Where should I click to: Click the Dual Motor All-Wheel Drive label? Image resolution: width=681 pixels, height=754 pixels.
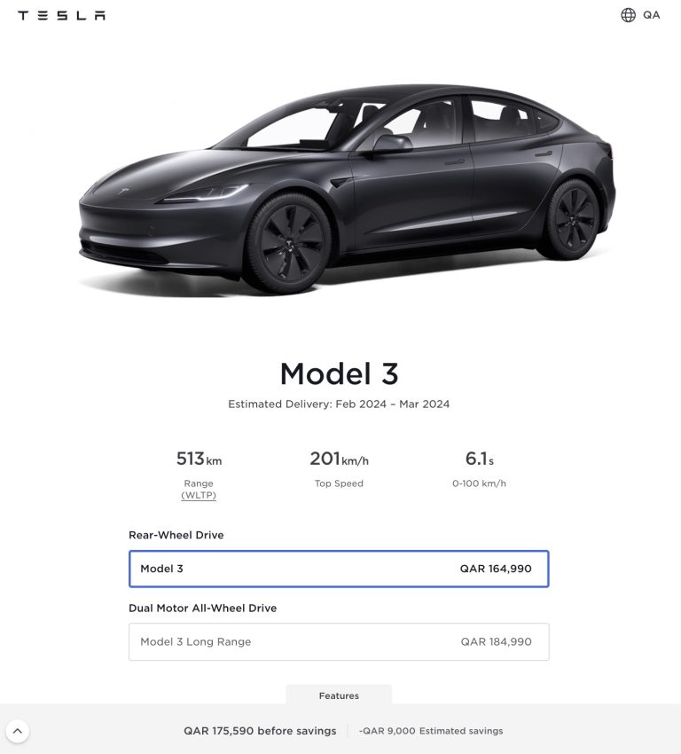pyautogui.click(x=203, y=608)
